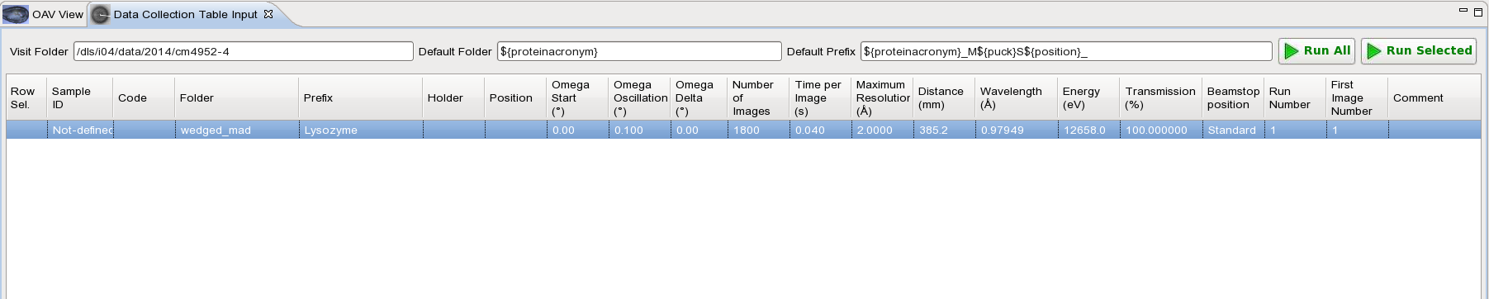Edit the Default Folder field
Screen dimensions: 1489x299
pos(639,51)
